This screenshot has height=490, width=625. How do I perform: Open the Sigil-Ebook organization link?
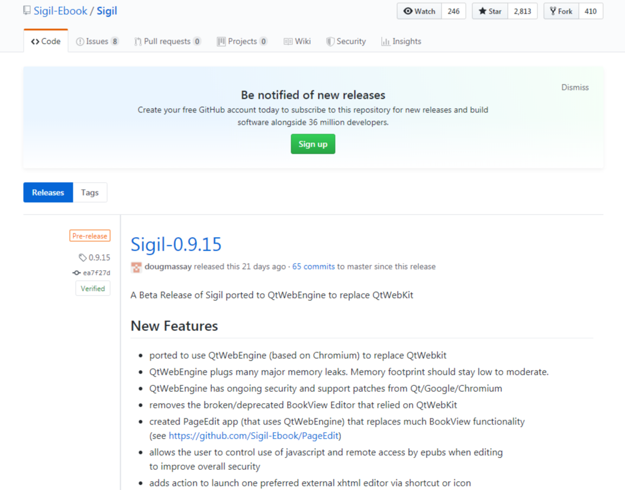60,11
